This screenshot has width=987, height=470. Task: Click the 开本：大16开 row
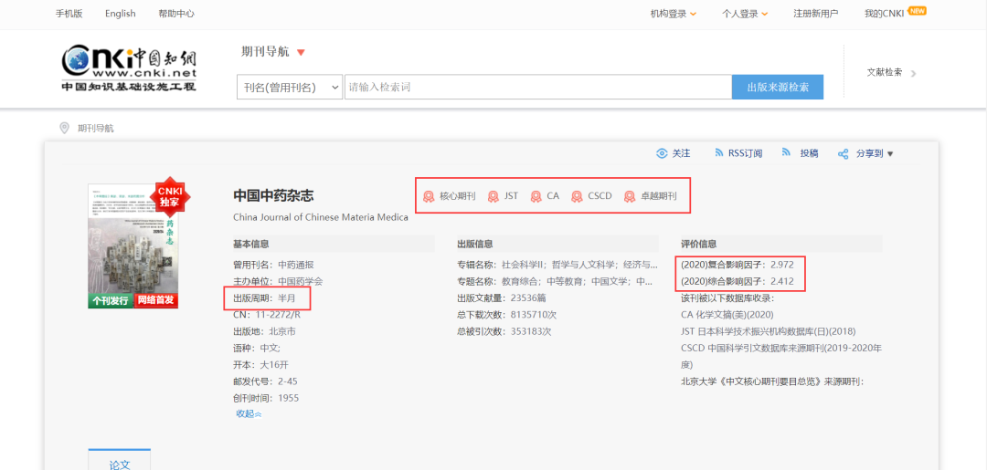coord(261,364)
